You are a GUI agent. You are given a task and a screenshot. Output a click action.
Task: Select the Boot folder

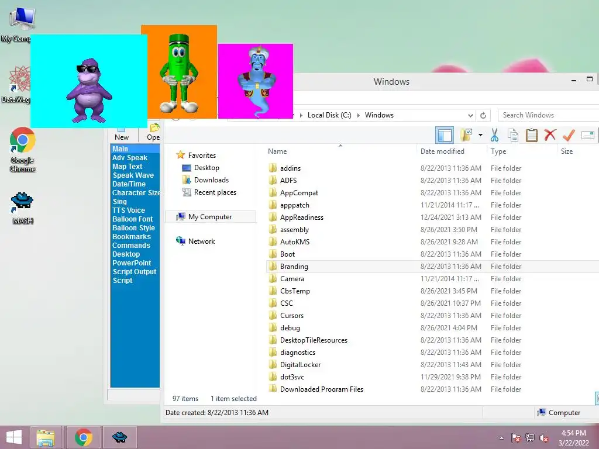click(287, 254)
